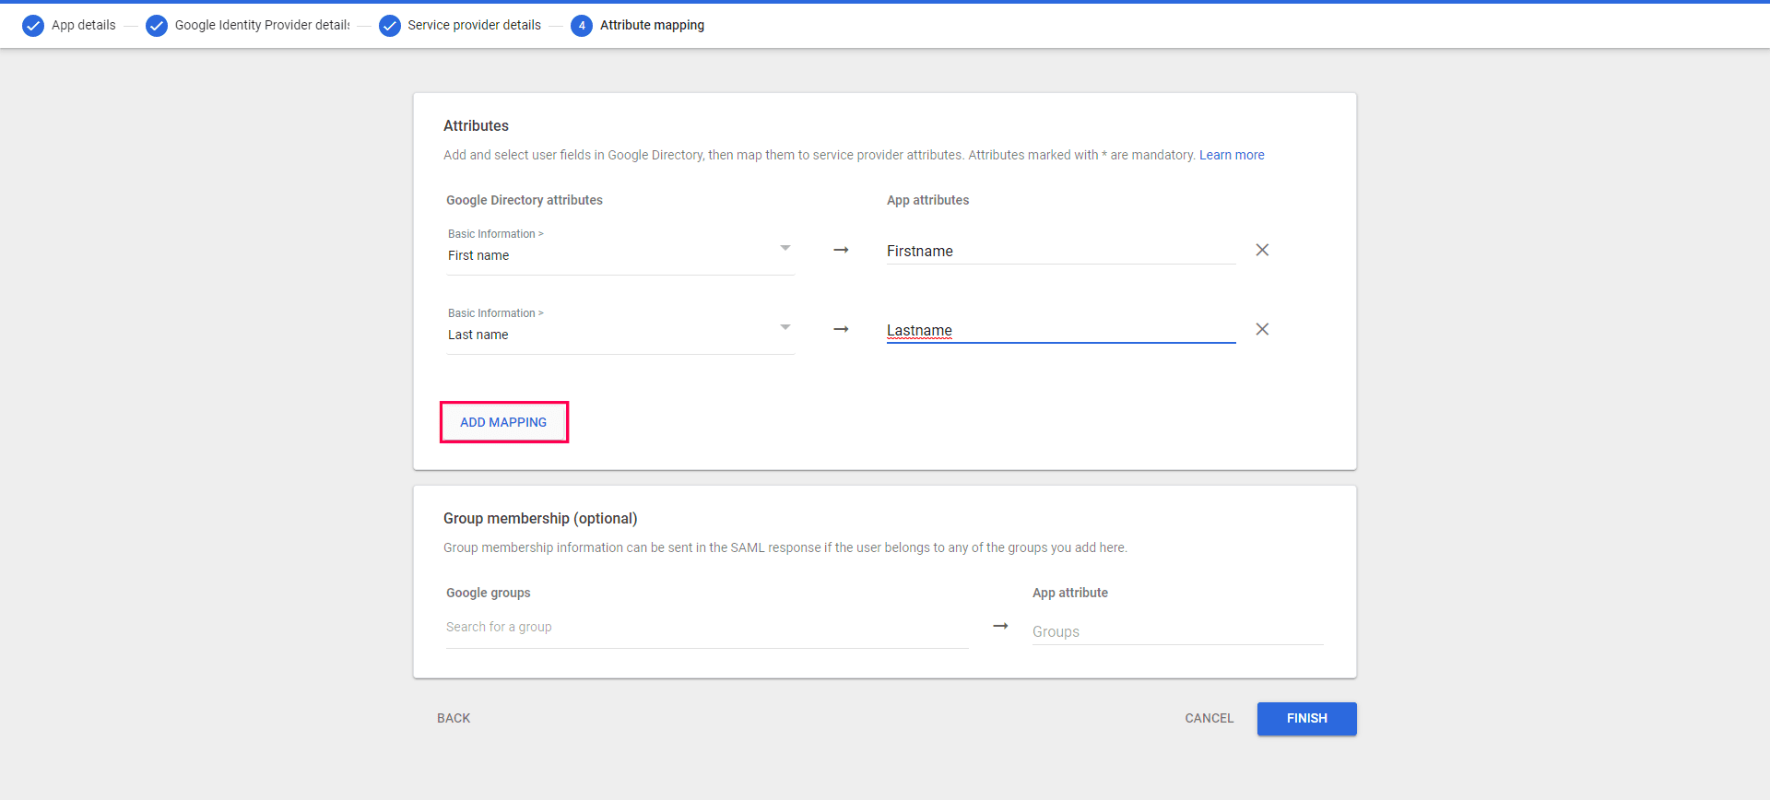Viewport: 1770px width, 800px height.
Task: Go BACK to previous step
Action: (454, 718)
